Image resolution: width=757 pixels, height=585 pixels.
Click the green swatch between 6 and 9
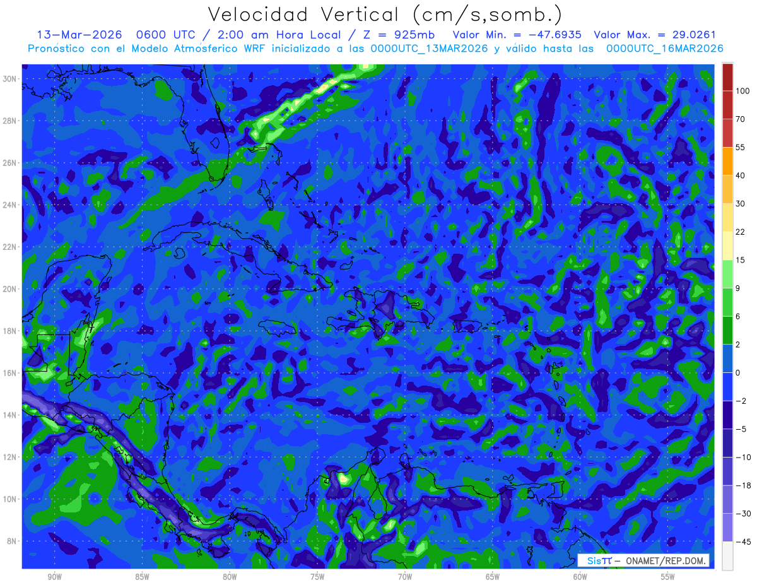(727, 302)
